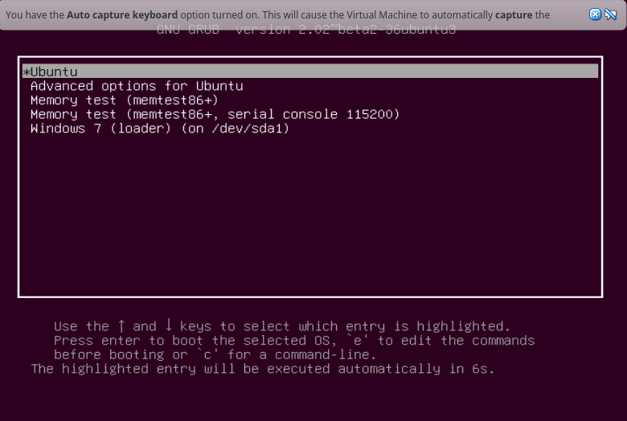Select the highlighted Ubuntu boot entry
627x421 pixels.
[x=310, y=72]
